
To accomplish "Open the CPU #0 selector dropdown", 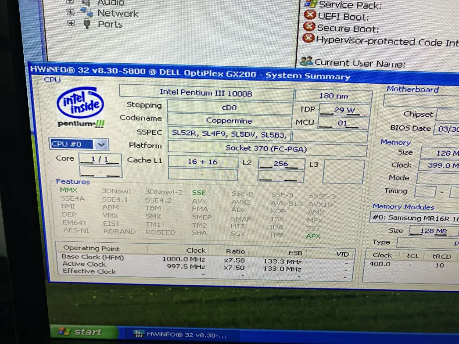I will (x=101, y=144).
